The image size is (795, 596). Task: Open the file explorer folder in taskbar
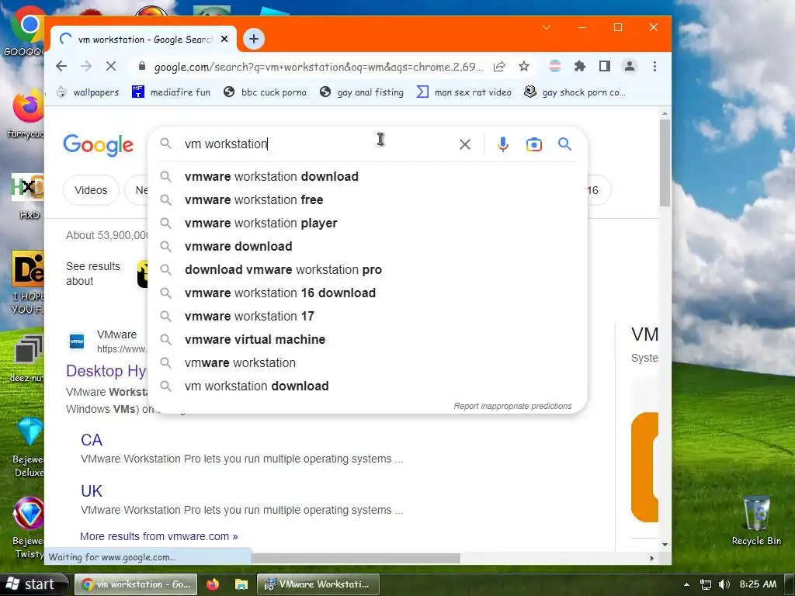[x=241, y=584]
